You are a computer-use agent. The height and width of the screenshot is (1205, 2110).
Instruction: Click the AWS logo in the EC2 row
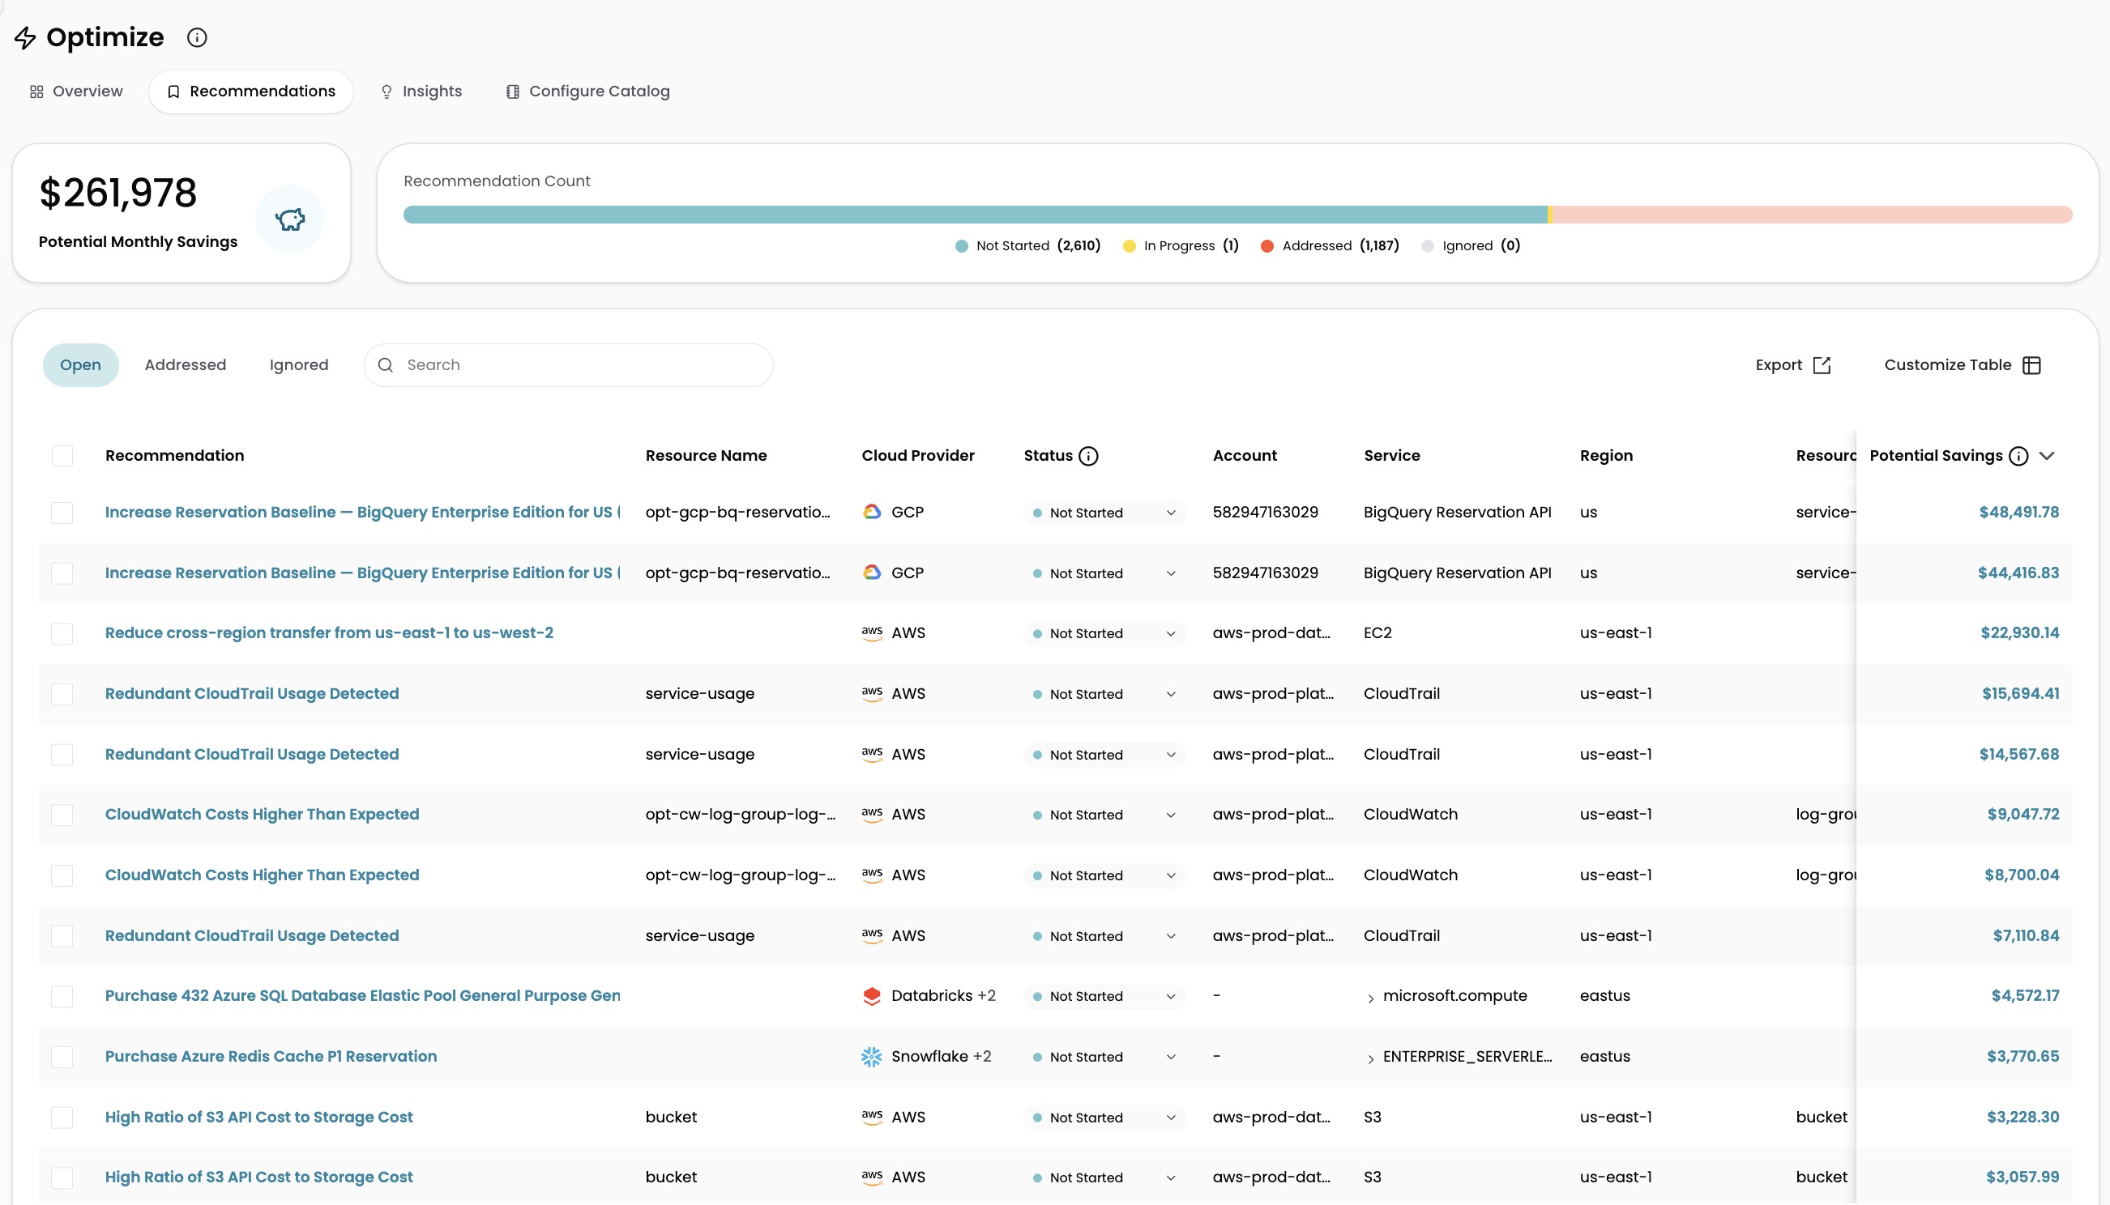872,633
